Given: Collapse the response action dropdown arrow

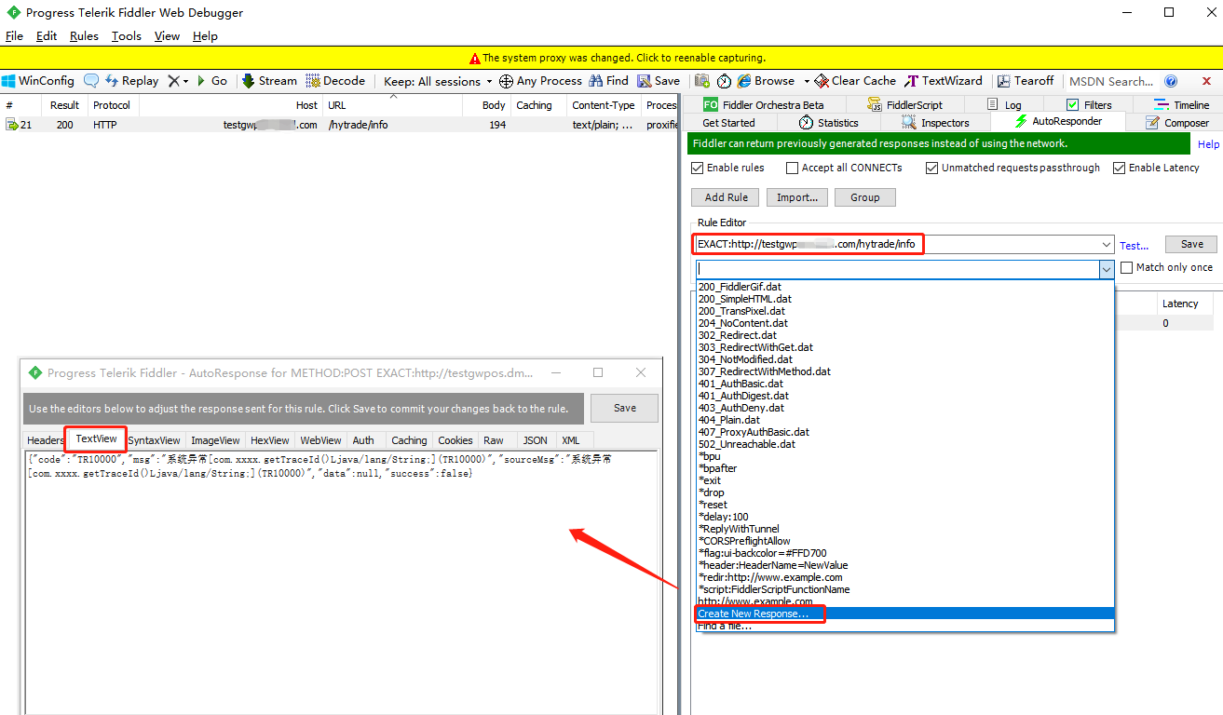Looking at the screenshot, I should (x=1107, y=269).
